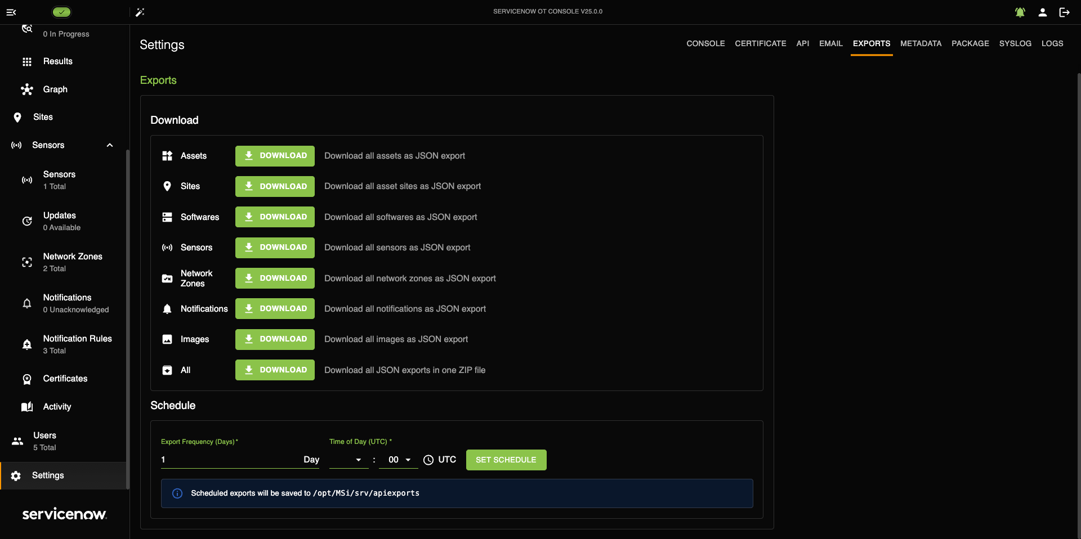Open the alarm bell notifications icon

tap(1020, 12)
